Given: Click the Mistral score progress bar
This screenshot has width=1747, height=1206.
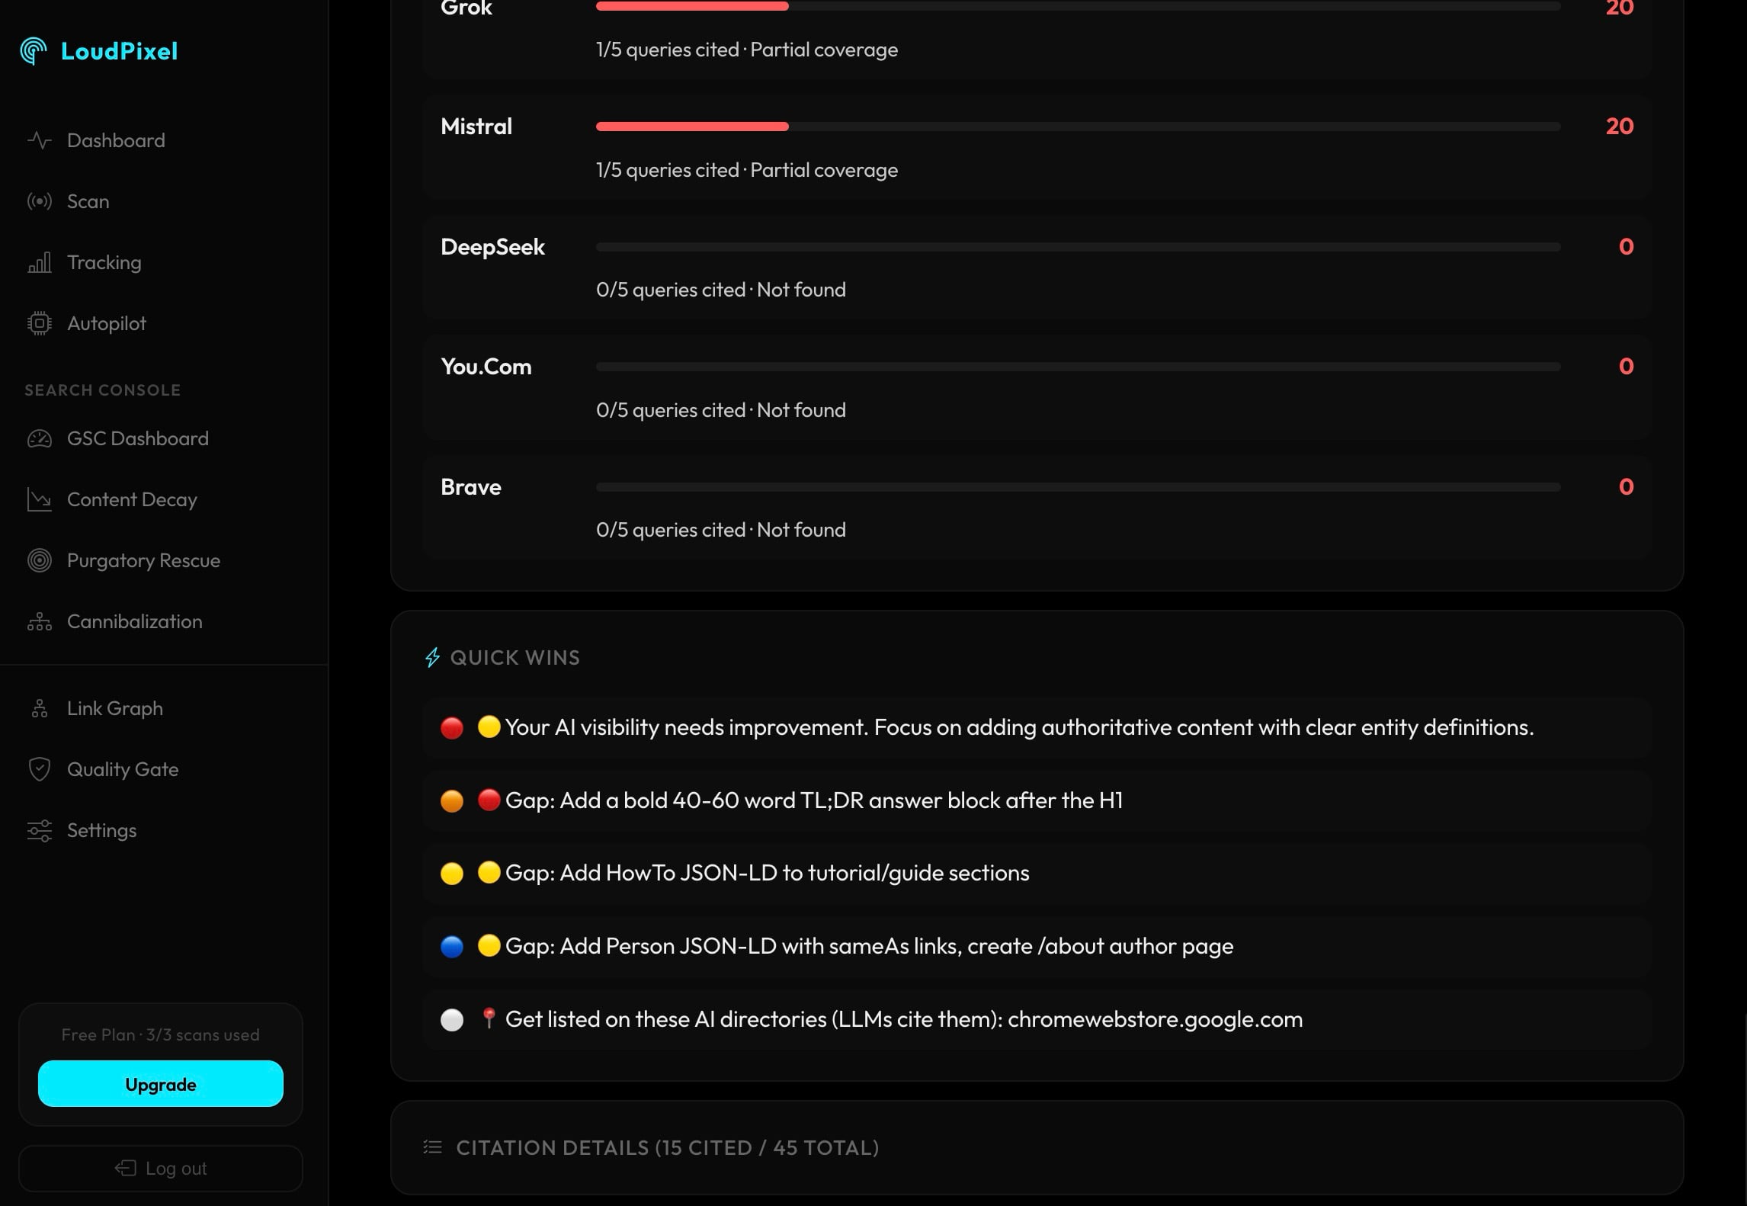Looking at the screenshot, I should [1078, 127].
